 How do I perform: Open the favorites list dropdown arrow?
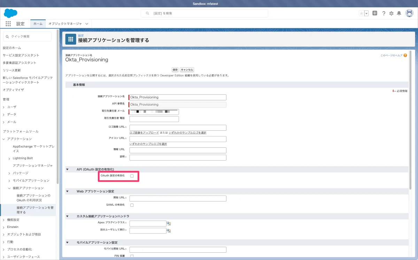click(366, 13)
